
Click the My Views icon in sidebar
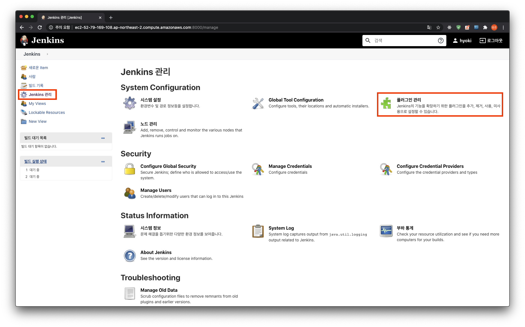coord(24,103)
